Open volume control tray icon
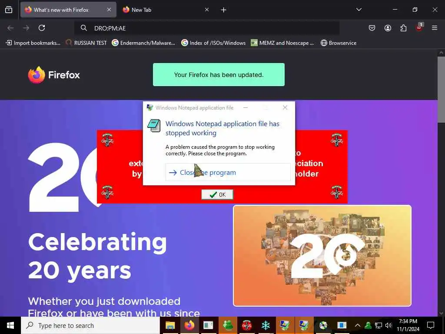 point(389,325)
